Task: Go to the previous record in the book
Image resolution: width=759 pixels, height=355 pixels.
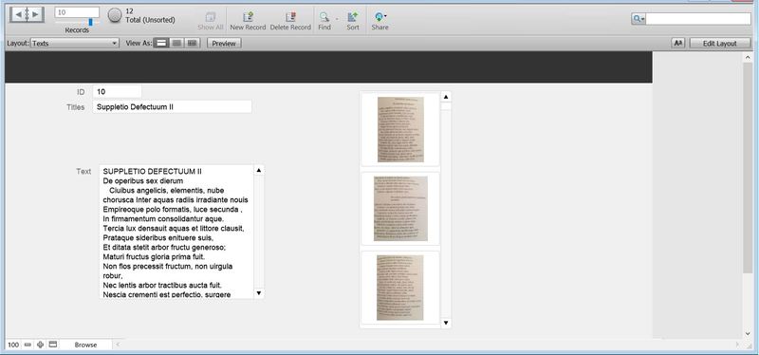Action: point(18,15)
